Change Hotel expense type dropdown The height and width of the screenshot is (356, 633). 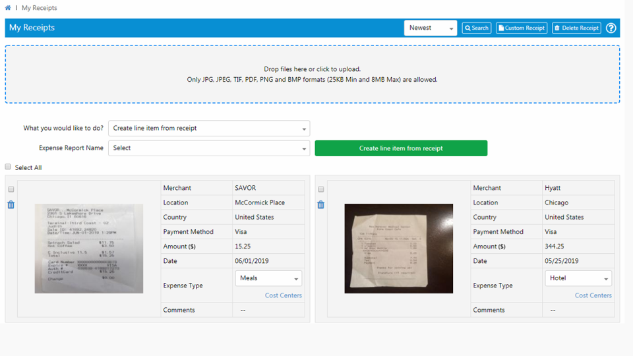point(578,278)
